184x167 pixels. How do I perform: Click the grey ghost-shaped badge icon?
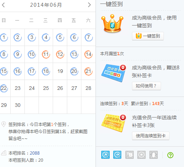(x=154, y=155)
